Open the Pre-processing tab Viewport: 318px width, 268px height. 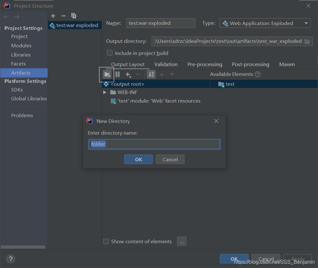click(205, 64)
